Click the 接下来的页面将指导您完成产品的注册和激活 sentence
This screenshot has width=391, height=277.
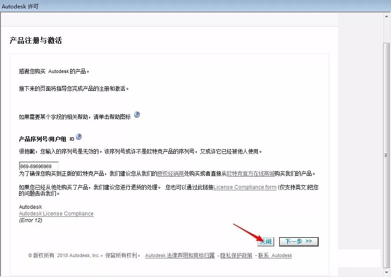coord(74,88)
